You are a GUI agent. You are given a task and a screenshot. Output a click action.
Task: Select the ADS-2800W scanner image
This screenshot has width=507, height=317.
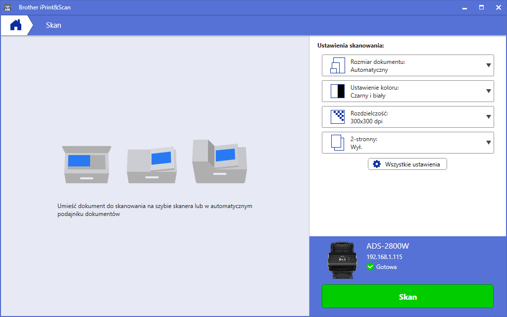coord(343,260)
